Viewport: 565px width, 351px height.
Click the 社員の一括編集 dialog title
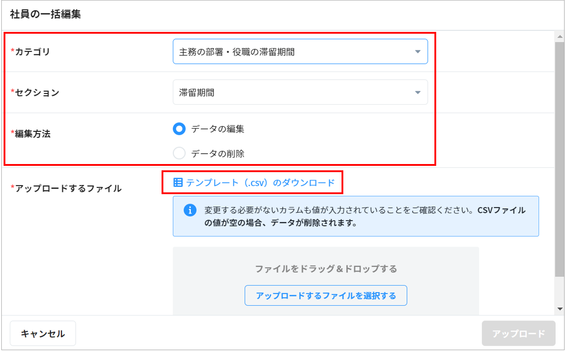pyautogui.click(x=45, y=13)
